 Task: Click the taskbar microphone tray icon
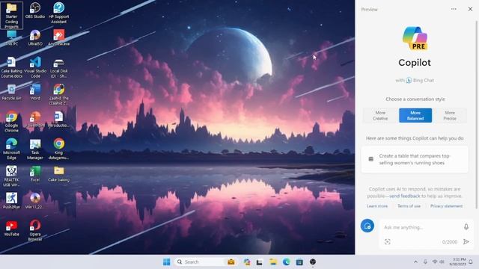tap(425, 262)
